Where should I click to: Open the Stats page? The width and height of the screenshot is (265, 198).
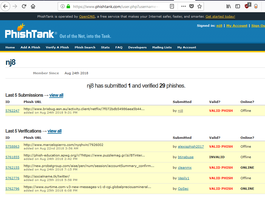[105, 47]
